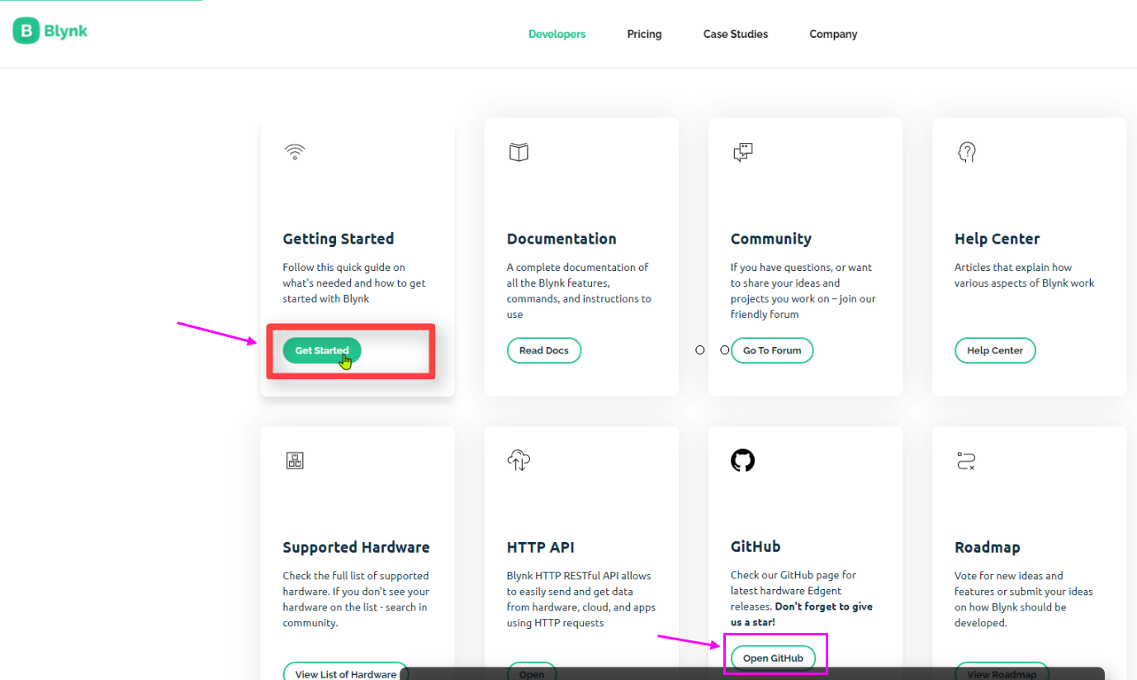Screen dimensions: 1137x680
Task: Go to the Pricing page
Action: (x=644, y=34)
